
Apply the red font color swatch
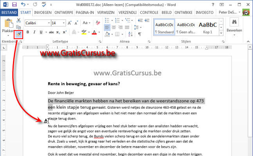point(94,32)
